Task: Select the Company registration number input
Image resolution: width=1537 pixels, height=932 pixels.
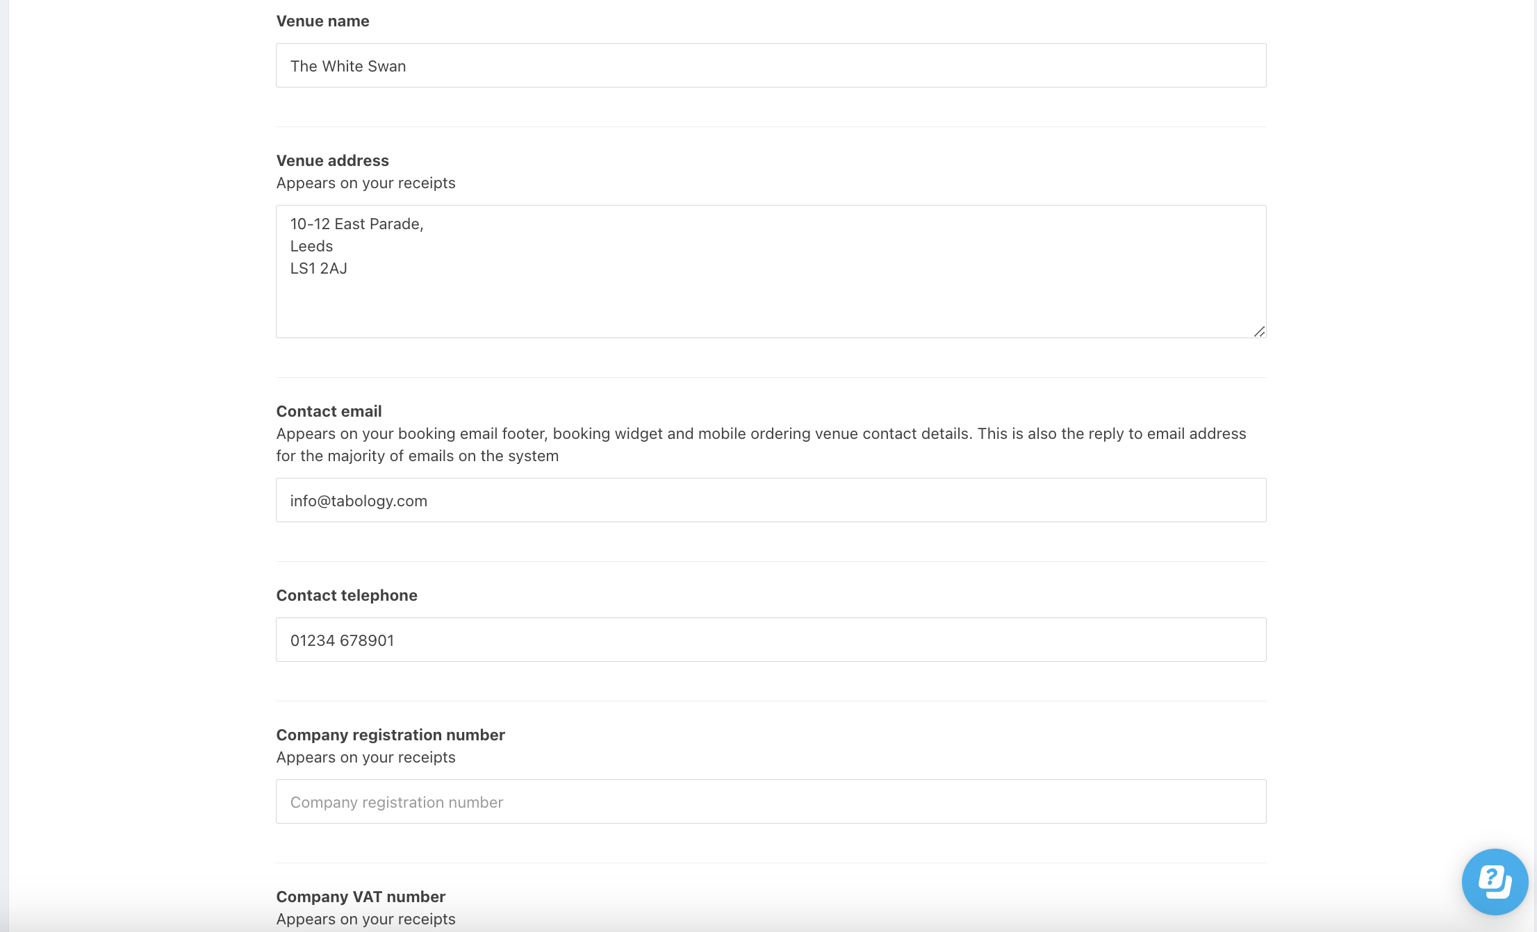Action: (x=771, y=801)
